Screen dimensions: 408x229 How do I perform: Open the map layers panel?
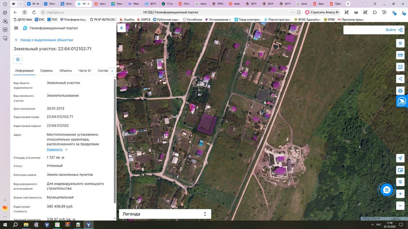click(400, 43)
